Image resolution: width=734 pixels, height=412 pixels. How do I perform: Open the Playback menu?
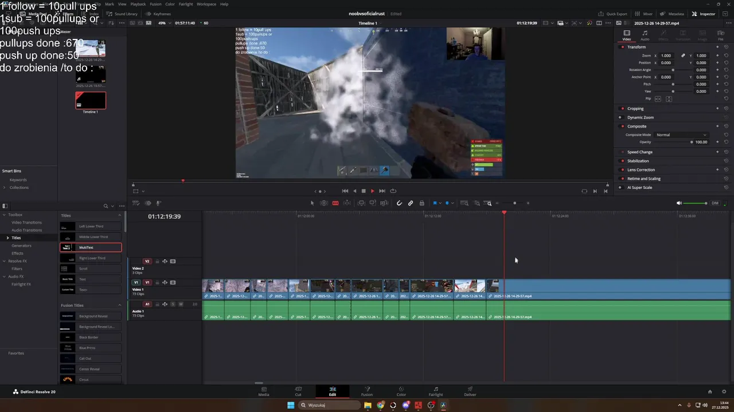pos(138,4)
